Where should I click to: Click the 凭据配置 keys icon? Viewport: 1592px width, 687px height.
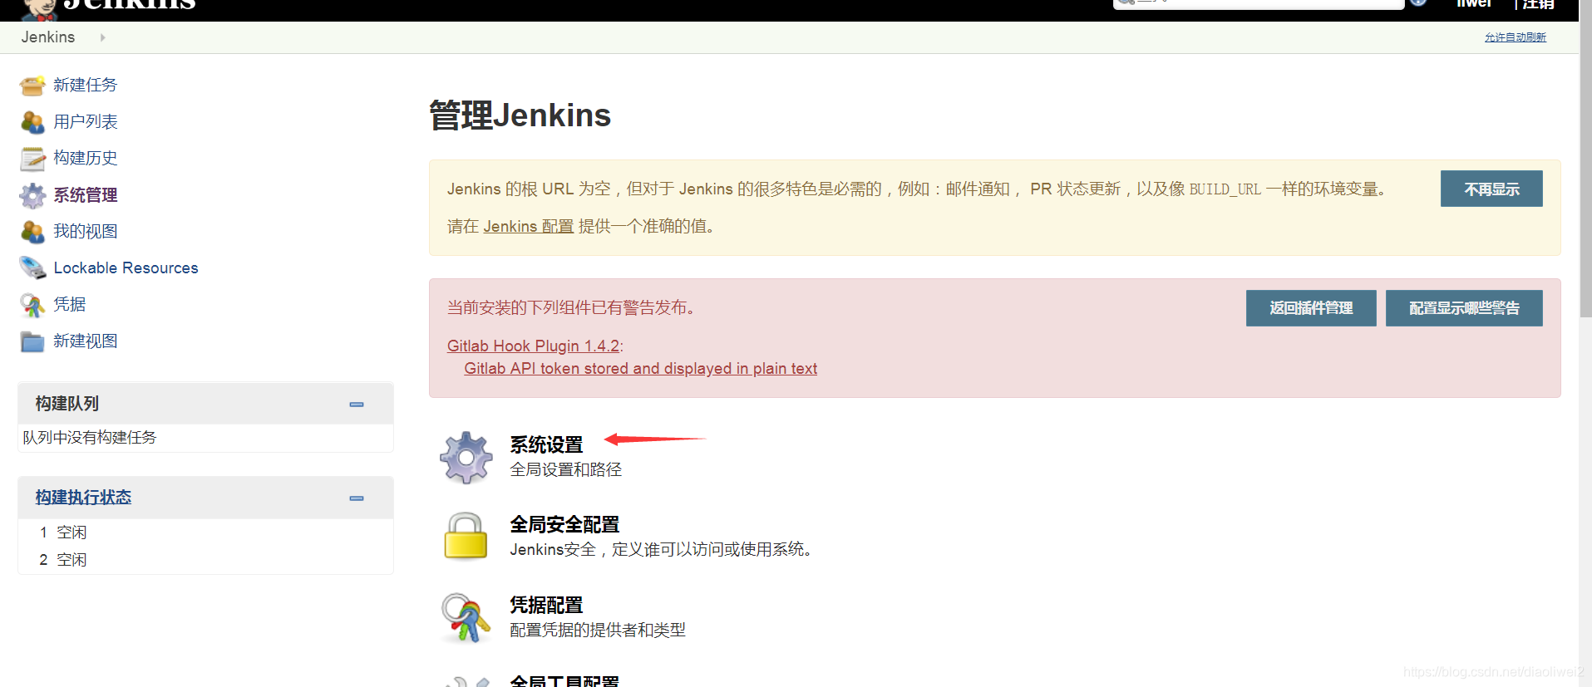pos(466,616)
